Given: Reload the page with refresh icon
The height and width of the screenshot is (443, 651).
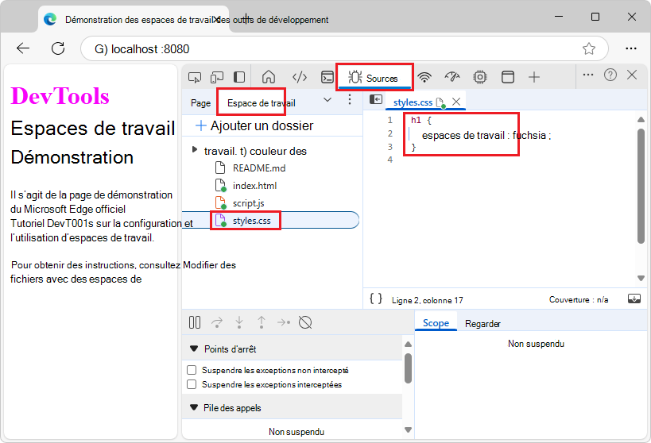Looking at the screenshot, I should pos(58,48).
